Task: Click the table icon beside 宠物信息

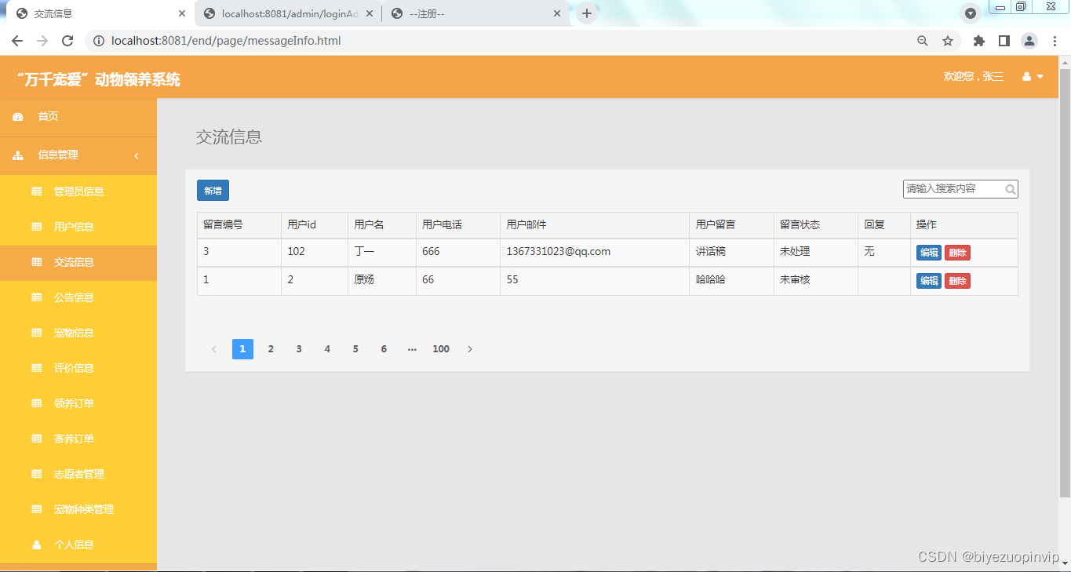Action: click(36, 333)
